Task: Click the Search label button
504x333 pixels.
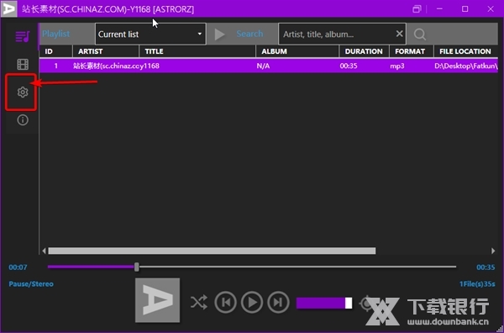Action: 249,34
